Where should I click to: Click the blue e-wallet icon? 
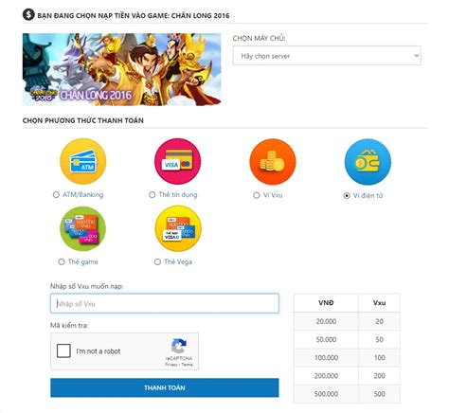[x=368, y=162]
